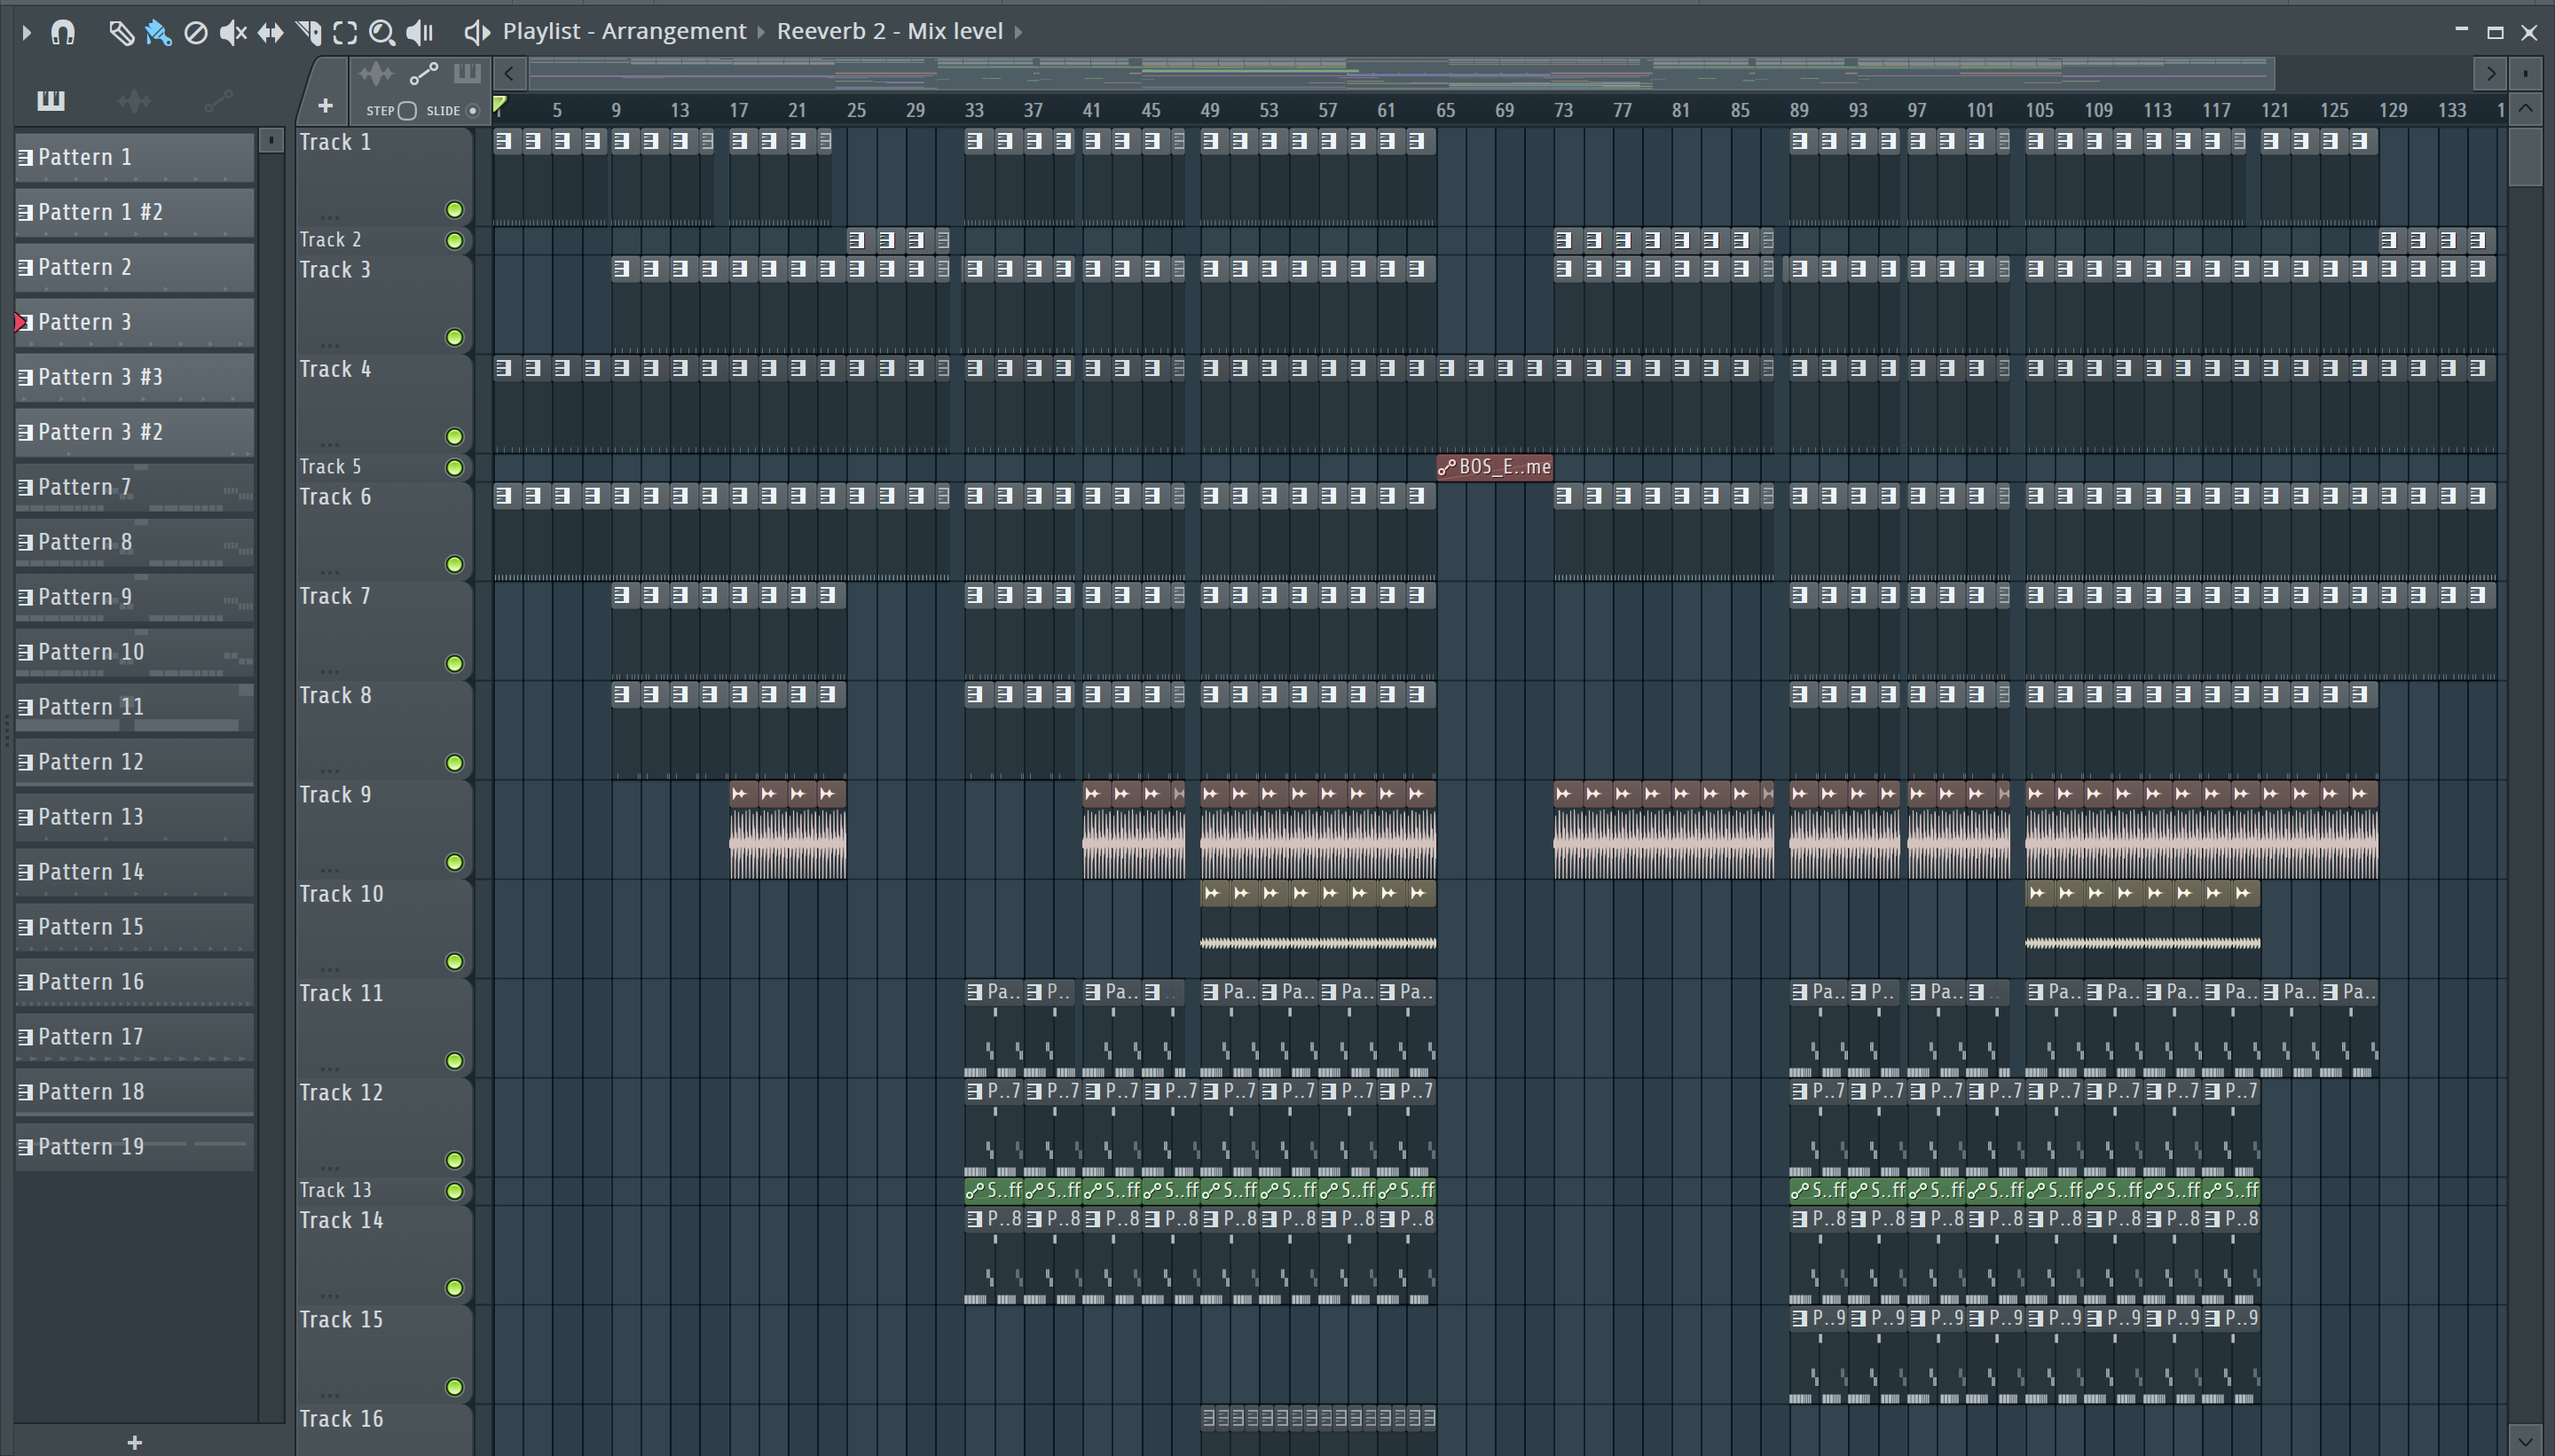
Task: Click first S..ff automation clip on Track 13
Action: [x=994, y=1191]
